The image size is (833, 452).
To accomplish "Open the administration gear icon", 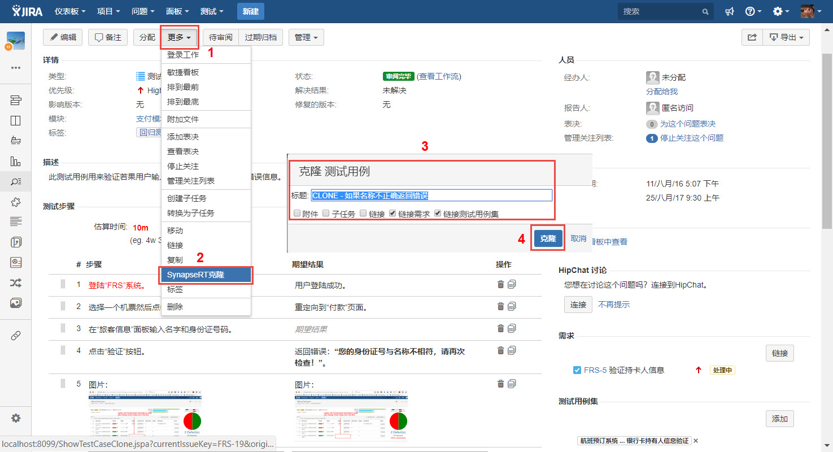I will pos(778,11).
